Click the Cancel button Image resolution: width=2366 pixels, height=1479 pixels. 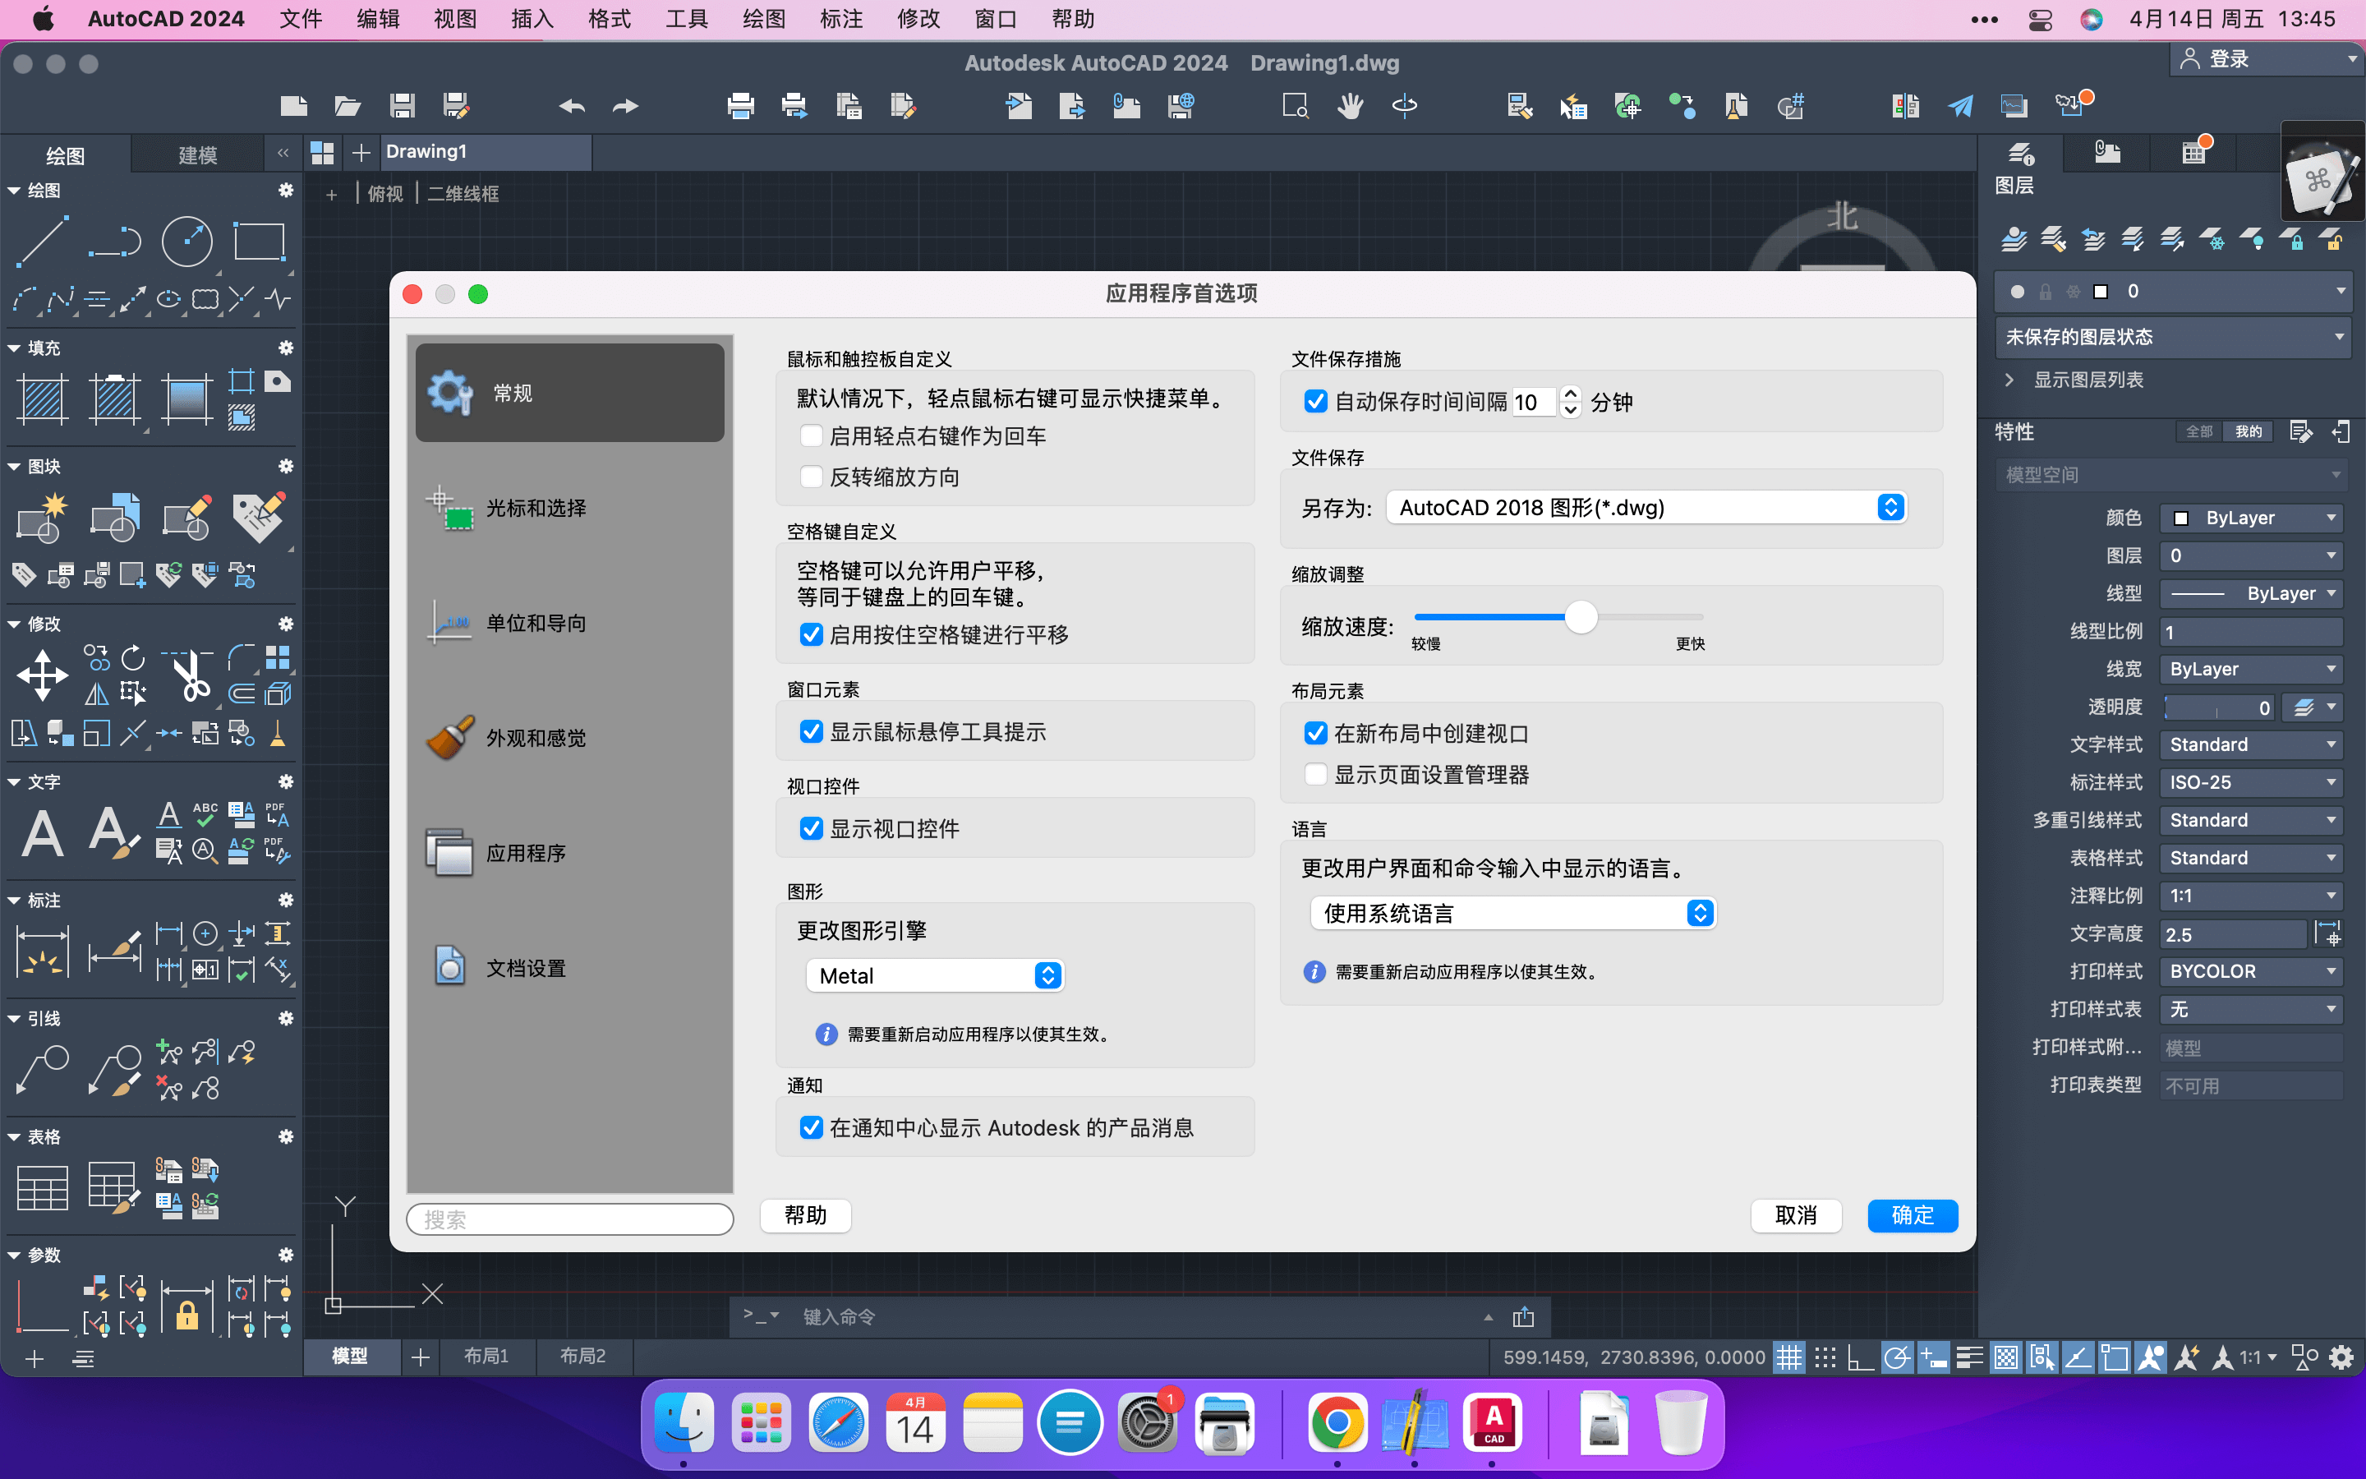[1796, 1215]
